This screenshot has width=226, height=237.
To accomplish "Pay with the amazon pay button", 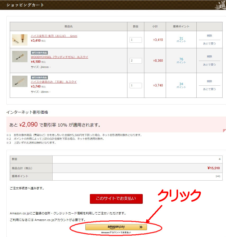I will tap(116, 227).
